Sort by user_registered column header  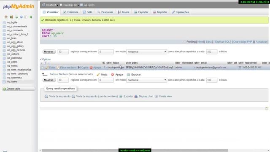click(x=248, y=63)
